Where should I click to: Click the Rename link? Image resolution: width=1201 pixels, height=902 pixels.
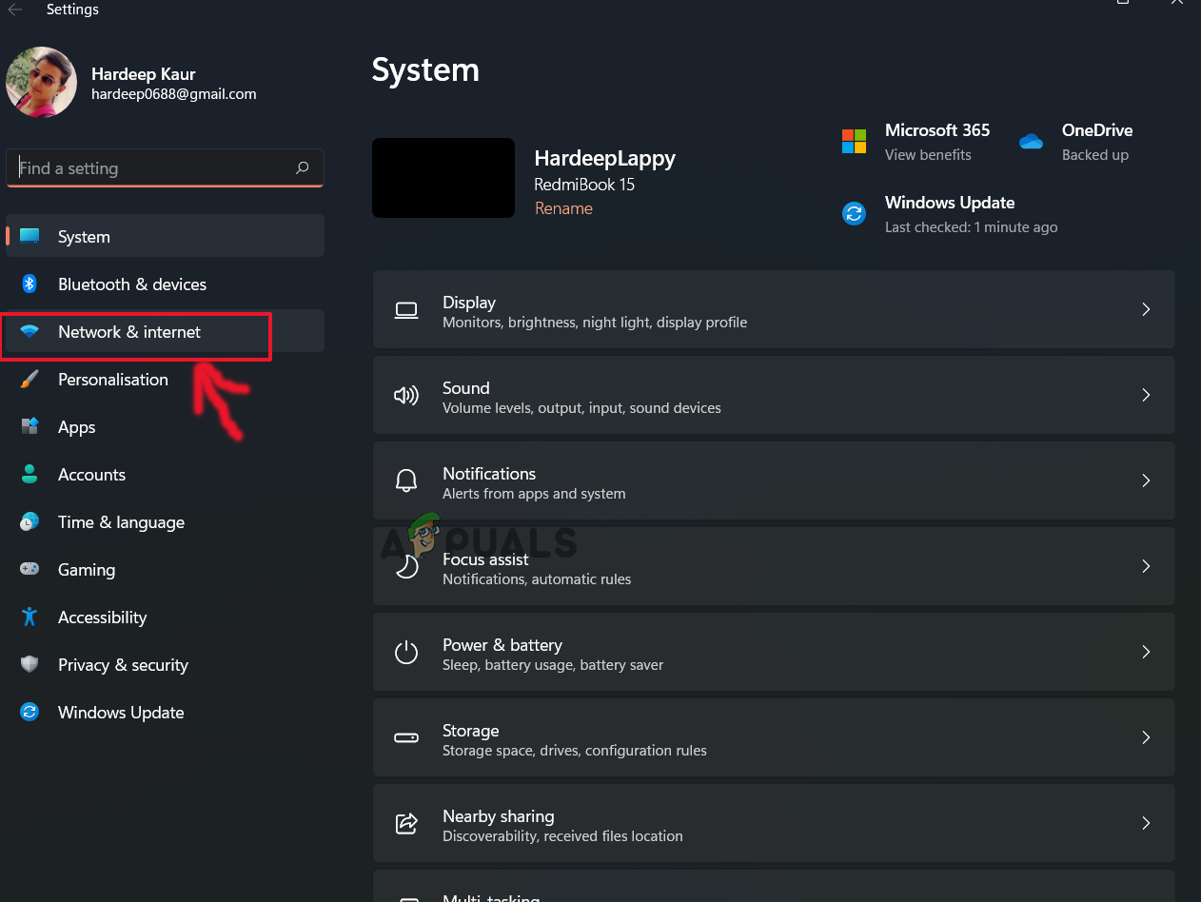coord(563,208)
